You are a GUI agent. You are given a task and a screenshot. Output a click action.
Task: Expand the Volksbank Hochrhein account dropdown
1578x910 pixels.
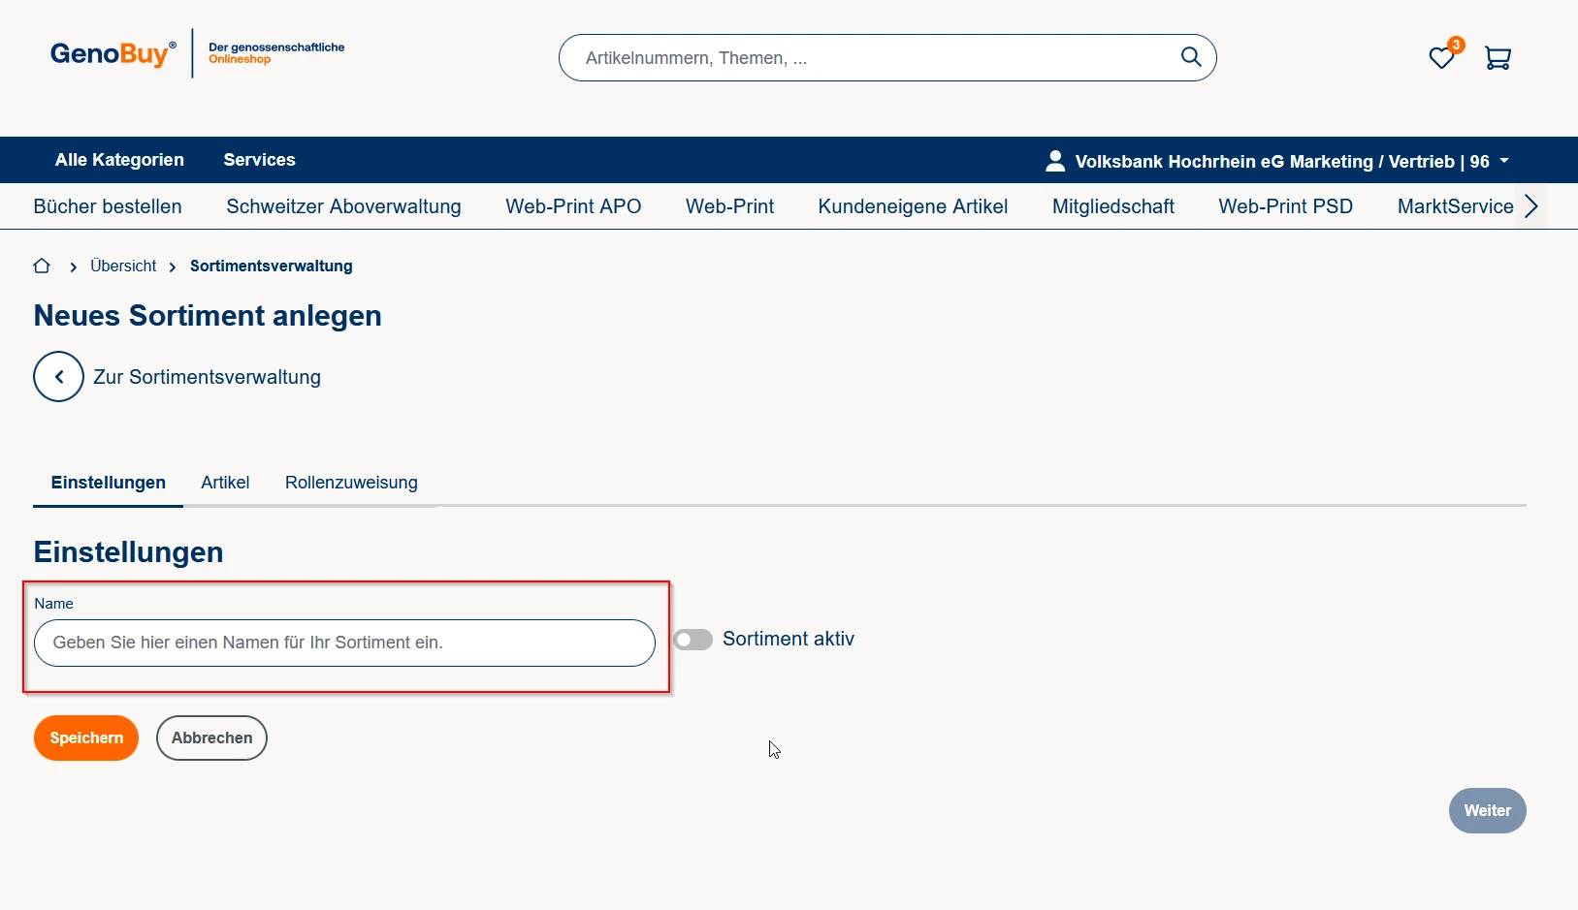(1504, 161)
